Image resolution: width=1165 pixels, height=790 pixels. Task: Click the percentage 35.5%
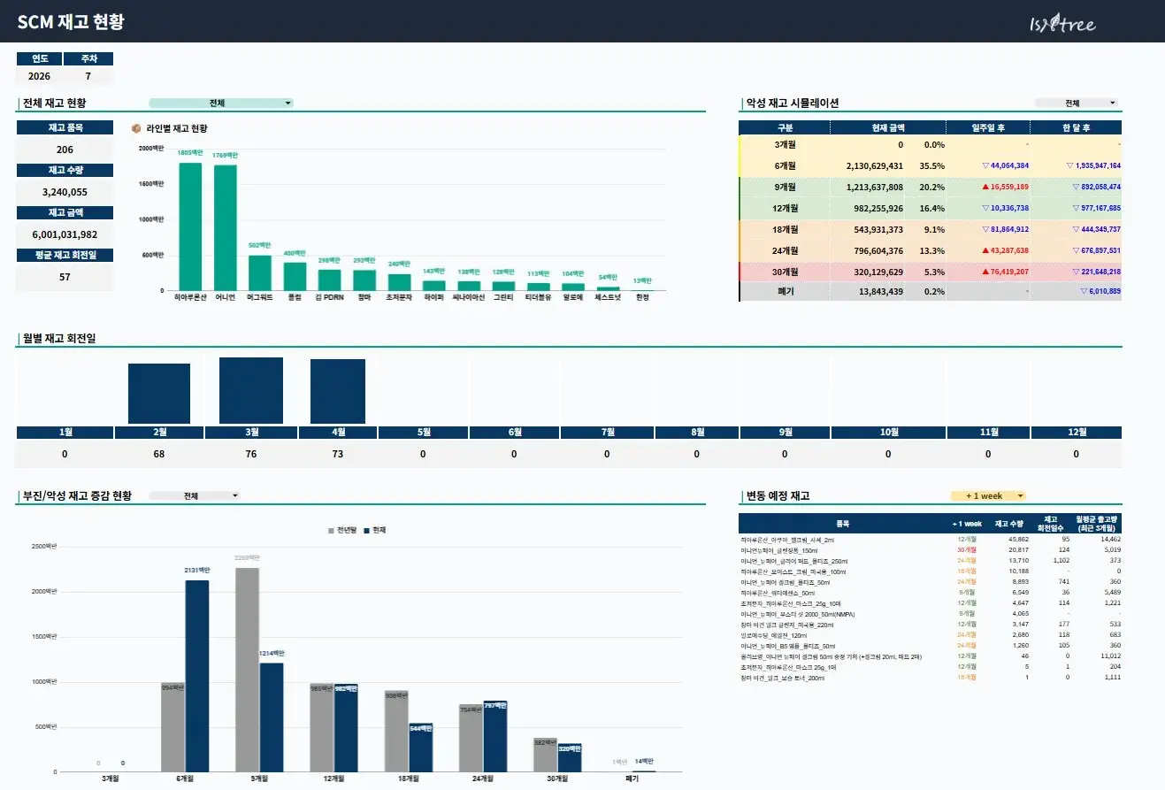[932, 166]
